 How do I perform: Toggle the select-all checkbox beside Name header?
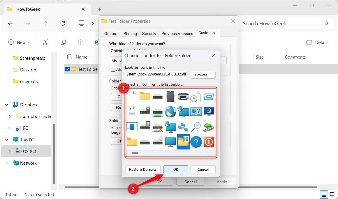pyautogui.click(x=70, y=57)
